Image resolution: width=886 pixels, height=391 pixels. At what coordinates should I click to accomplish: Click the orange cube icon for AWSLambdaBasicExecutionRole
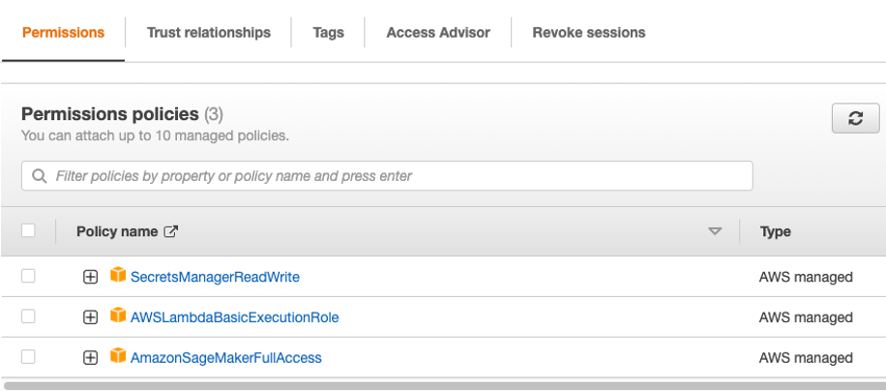coord(118,316)
